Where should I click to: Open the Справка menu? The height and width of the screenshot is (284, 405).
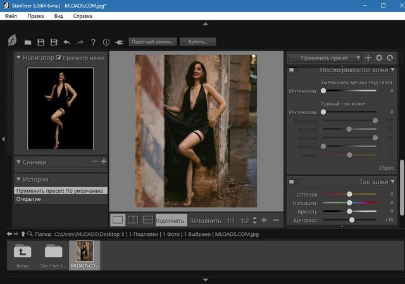(x=82, y=16)
